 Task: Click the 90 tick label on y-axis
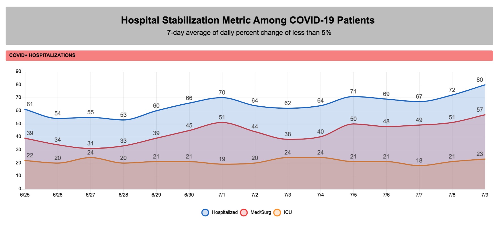click(x=18, y=71)
